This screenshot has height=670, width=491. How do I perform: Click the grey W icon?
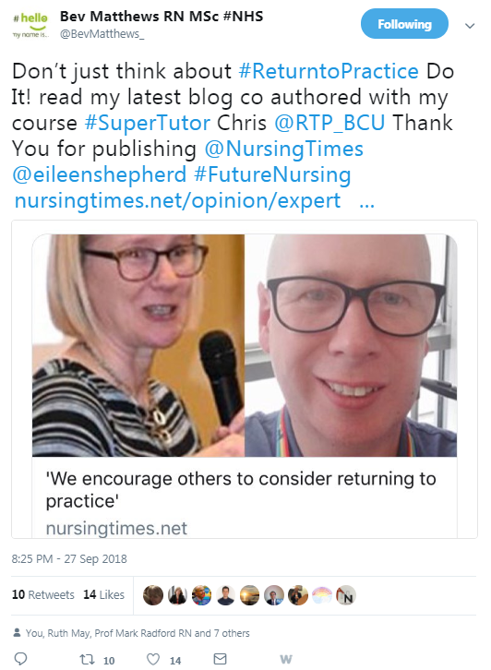point(286,659)
